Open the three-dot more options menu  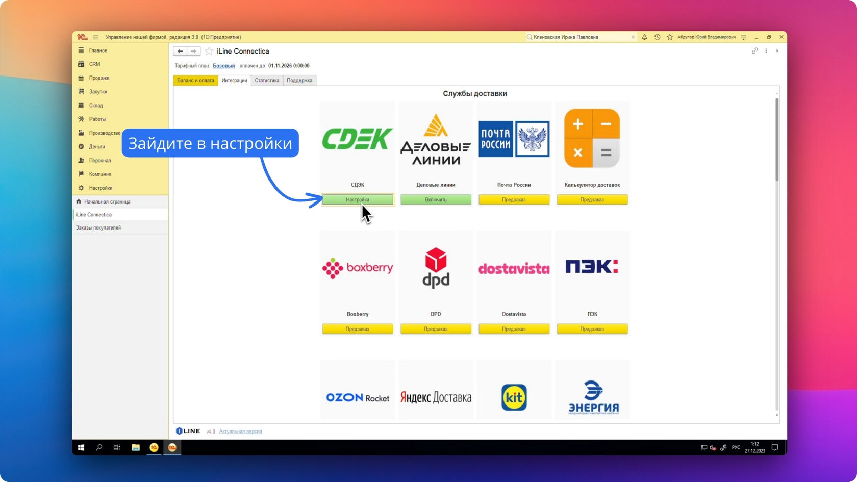[x=766, y=51]
